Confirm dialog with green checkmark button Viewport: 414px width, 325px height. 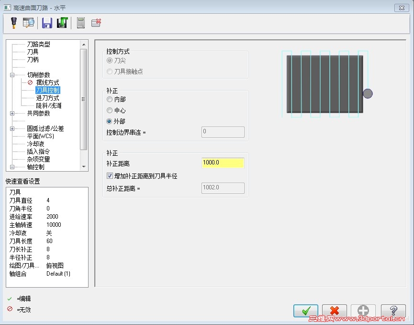[x=306, y=311]
